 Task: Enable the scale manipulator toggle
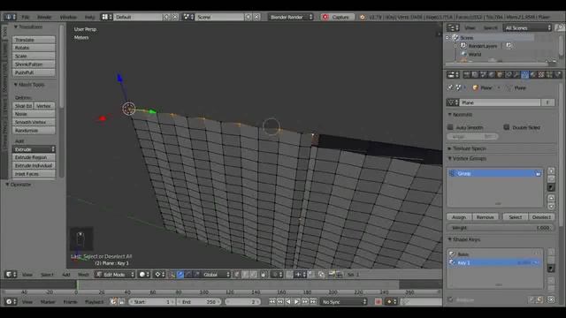tap(196, 275)
